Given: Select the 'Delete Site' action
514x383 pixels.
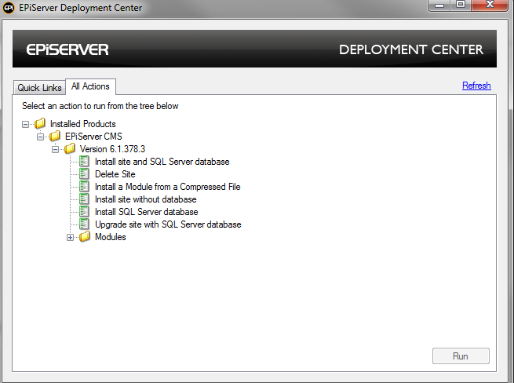Looking at the screenshot, I should (115, 174).
